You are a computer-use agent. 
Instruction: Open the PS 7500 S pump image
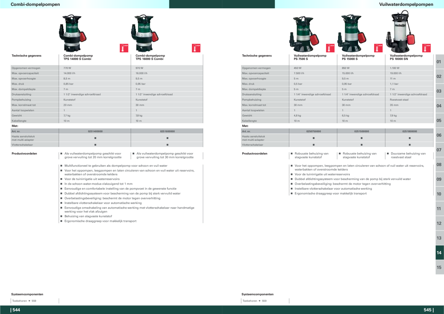click(305, 34)
